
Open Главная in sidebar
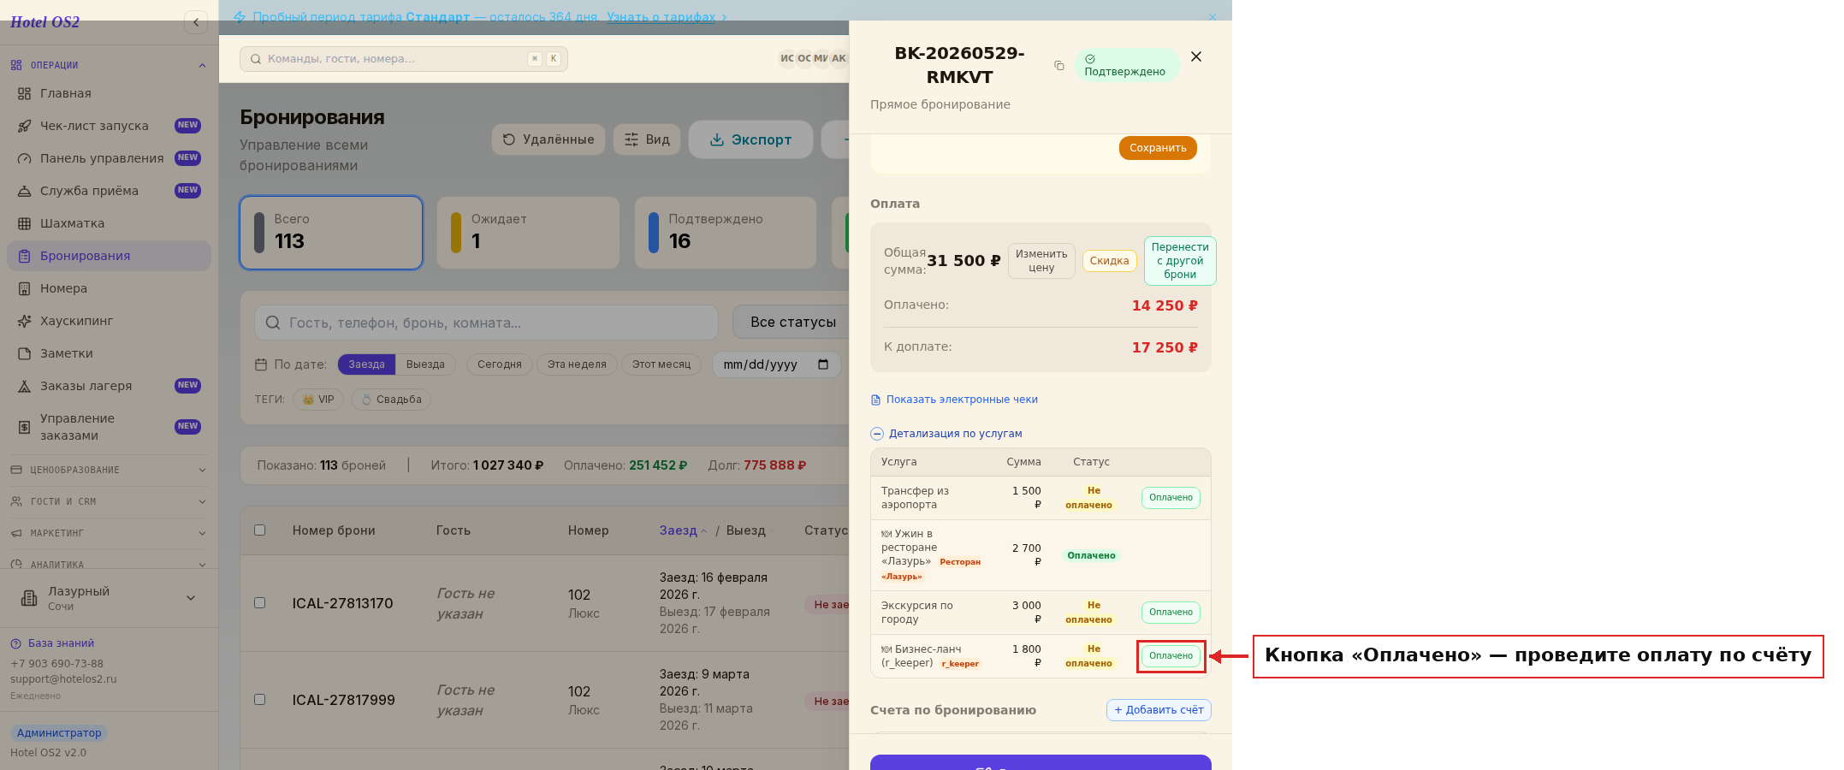(x=109, y=93)
